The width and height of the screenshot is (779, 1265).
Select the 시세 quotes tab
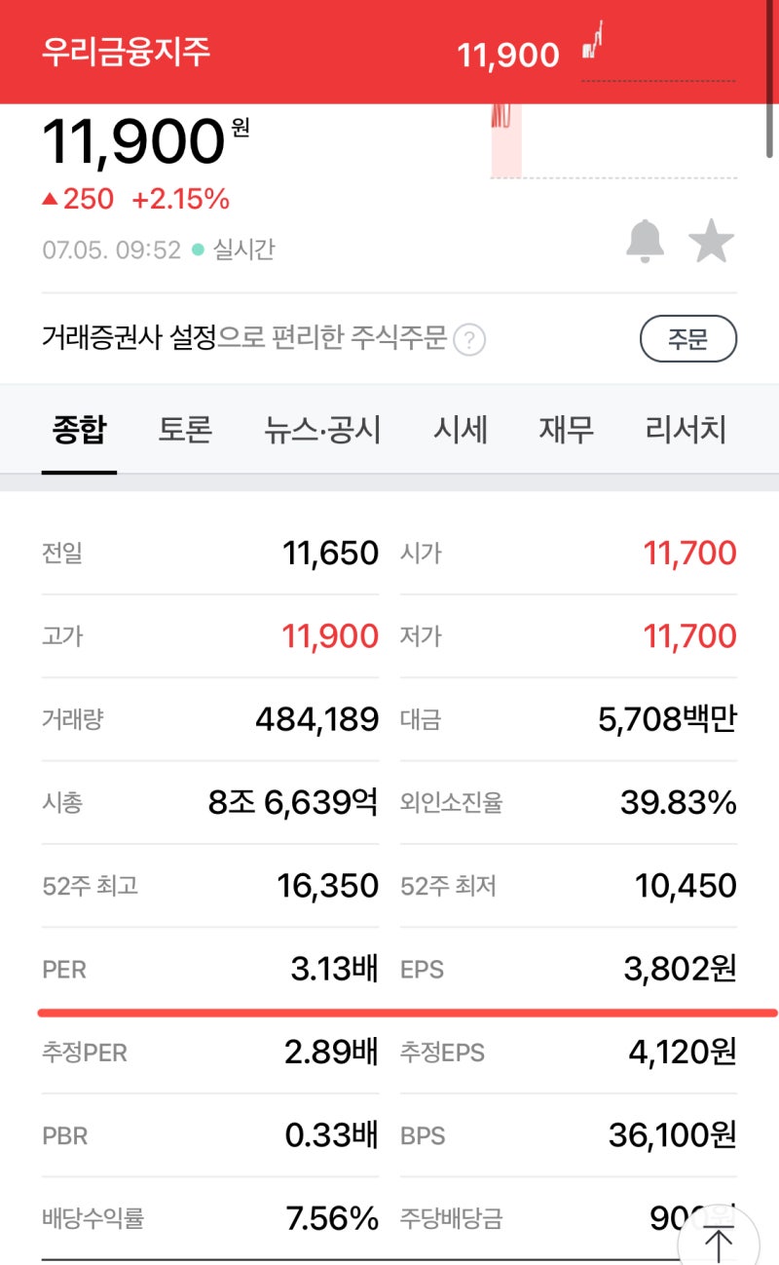[x=462, y=431]
